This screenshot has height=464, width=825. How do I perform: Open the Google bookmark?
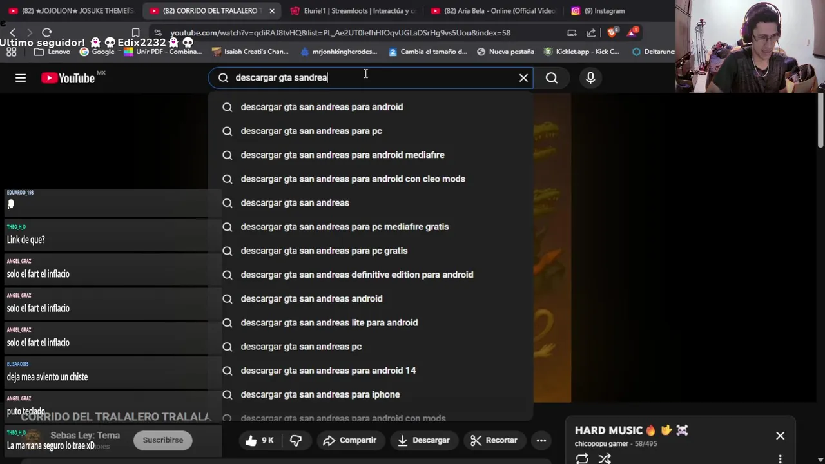point(97,52)
